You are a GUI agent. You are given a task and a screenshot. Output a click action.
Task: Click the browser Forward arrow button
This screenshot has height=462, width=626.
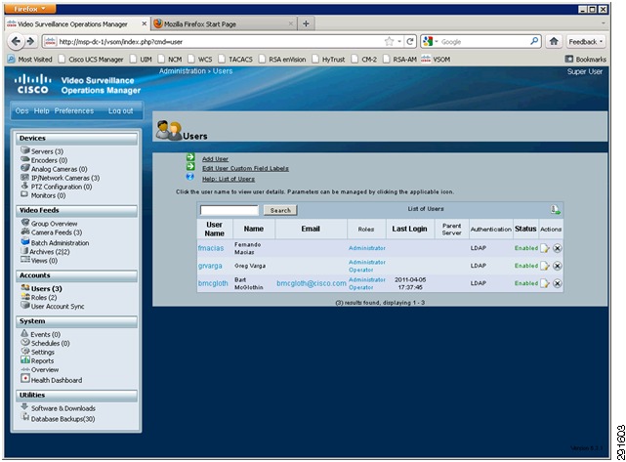tap(30, 42)
